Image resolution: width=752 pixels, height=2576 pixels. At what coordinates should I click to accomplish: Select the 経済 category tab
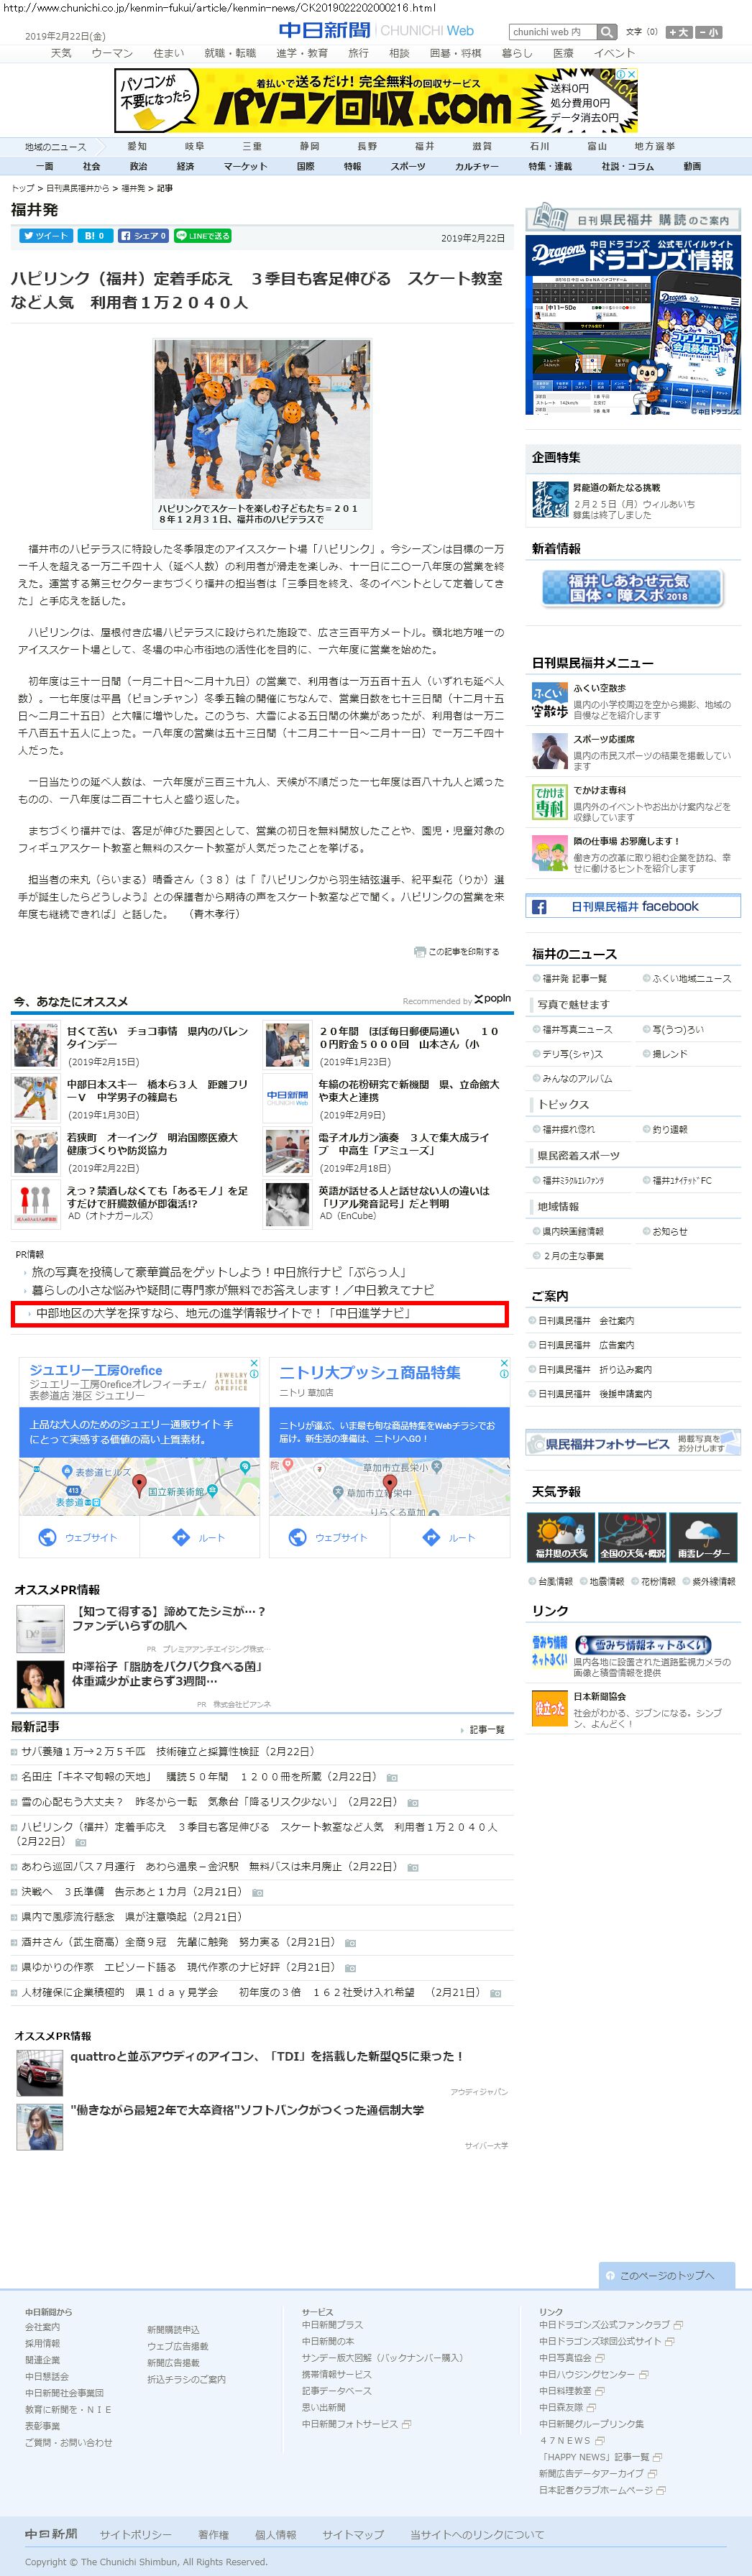tap(185, 166)
